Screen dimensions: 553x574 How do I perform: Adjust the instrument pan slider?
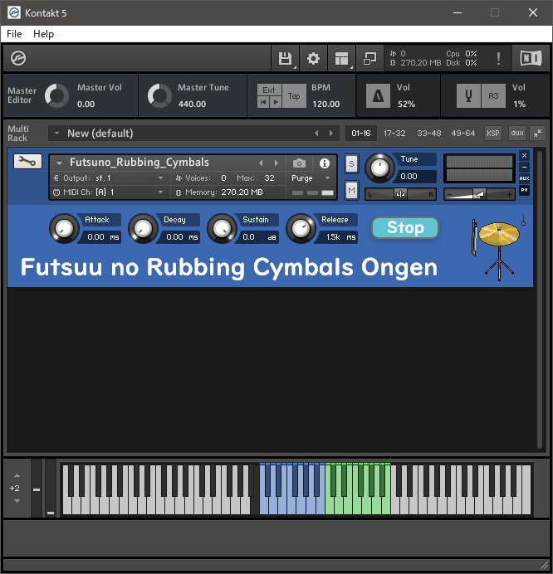[x=400, y=194]
